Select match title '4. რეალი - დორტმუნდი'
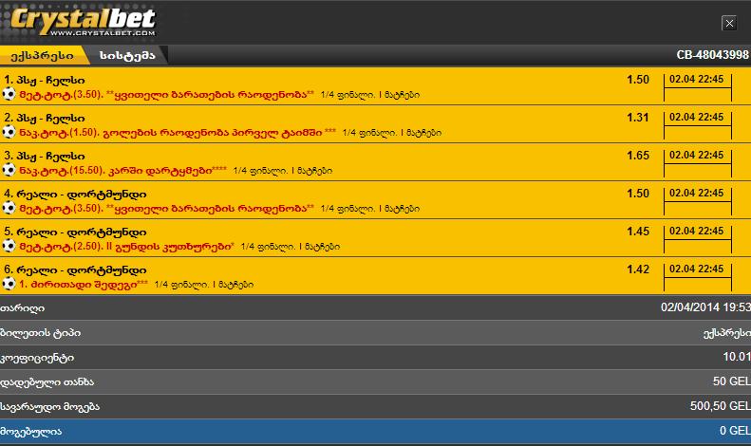The width and height of the screenshot is (751, 446). pos(75,194)
